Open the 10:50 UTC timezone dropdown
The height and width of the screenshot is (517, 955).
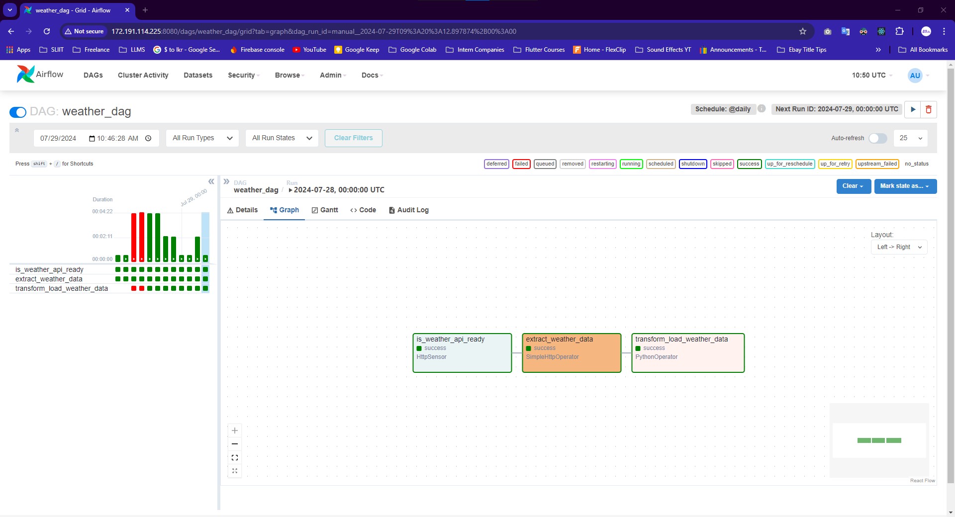tap(872, 75)
